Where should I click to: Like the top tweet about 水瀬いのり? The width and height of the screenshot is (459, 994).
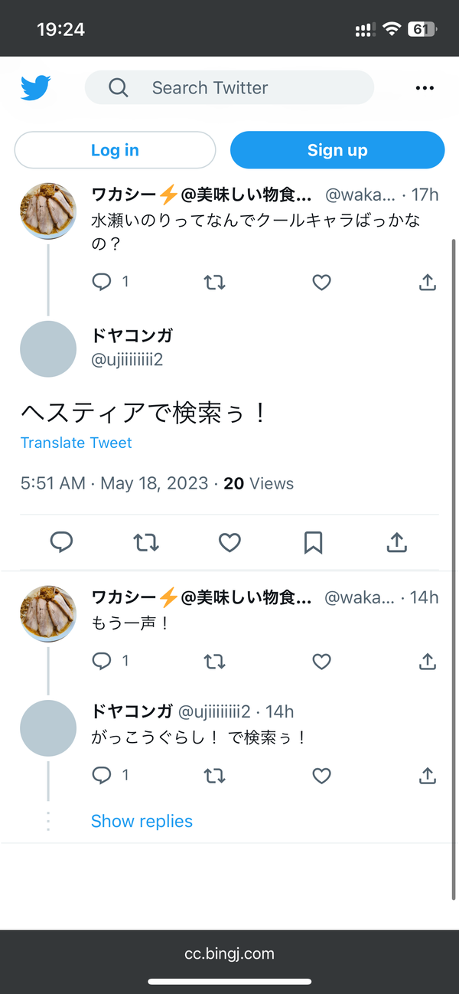322,282
